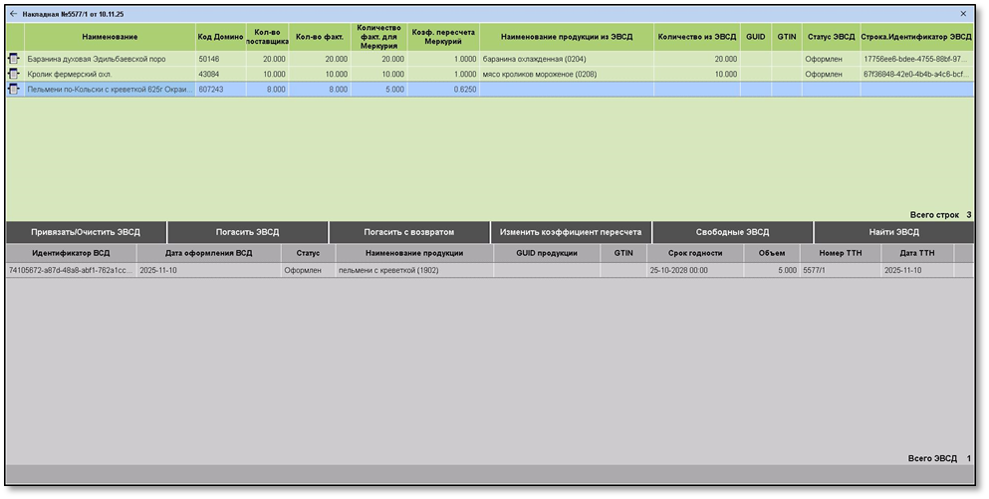The image size is (989, 499).
Task: Open Изменить коэффициент пересчета
Action: 571,232
